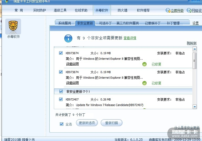Click the 网络设置 link
Screen dimensions: 202x141
point(197,11)
